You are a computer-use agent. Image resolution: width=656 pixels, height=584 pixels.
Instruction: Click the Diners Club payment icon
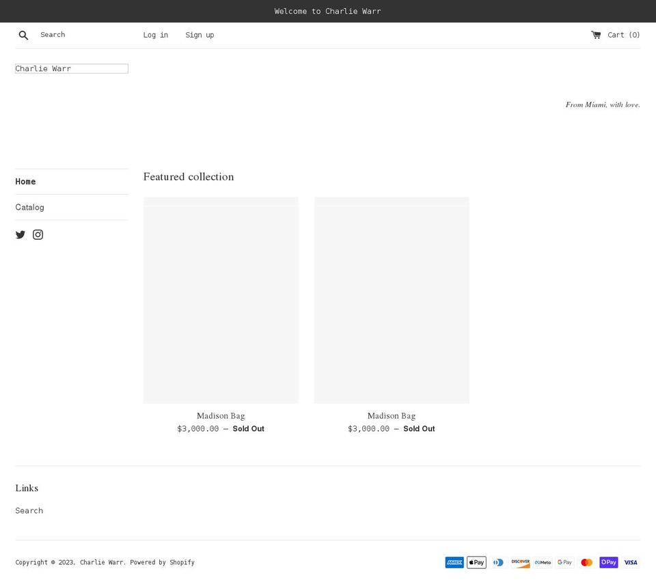(498, 562)
